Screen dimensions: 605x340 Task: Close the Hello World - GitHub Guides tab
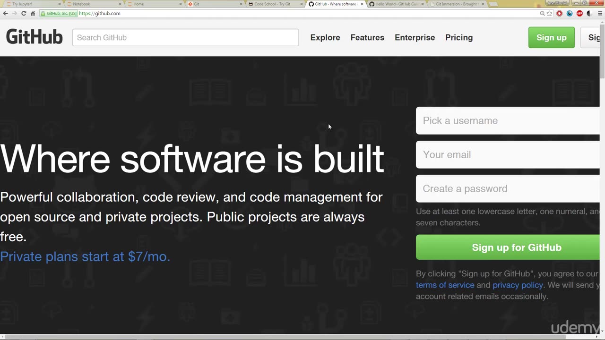423,4
